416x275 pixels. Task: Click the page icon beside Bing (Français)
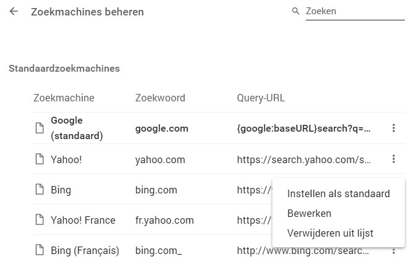[40, 250]
